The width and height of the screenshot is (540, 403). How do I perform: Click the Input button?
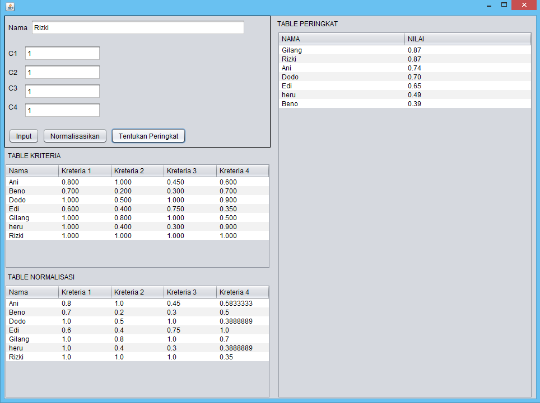(x=24, y=136)
